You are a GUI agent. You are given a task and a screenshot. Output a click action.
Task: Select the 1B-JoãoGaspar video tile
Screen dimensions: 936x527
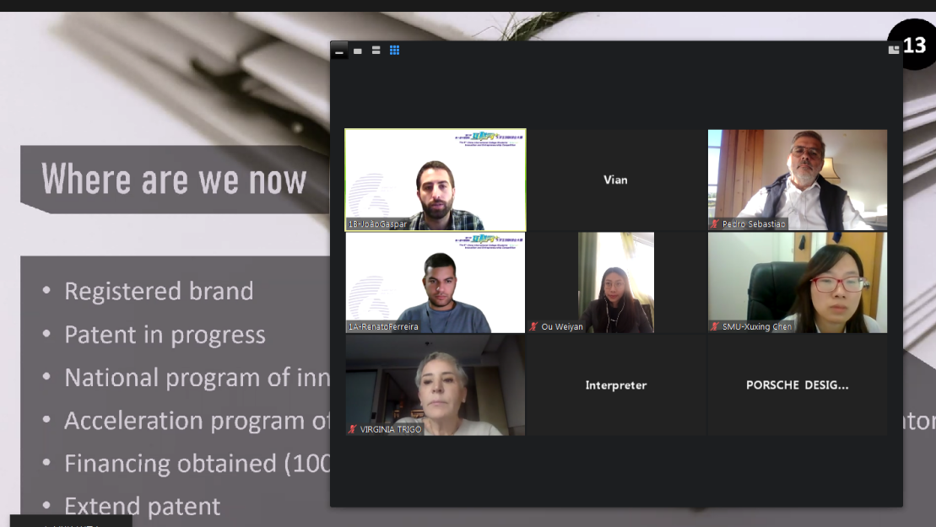tap(436, 180)
